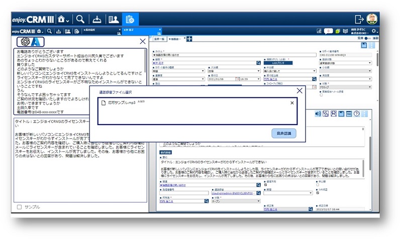Image resolution: width=402 pixels, height=240 pixels.
Task: Open the chart icon in the header bar
Action: tap(319, 31)
